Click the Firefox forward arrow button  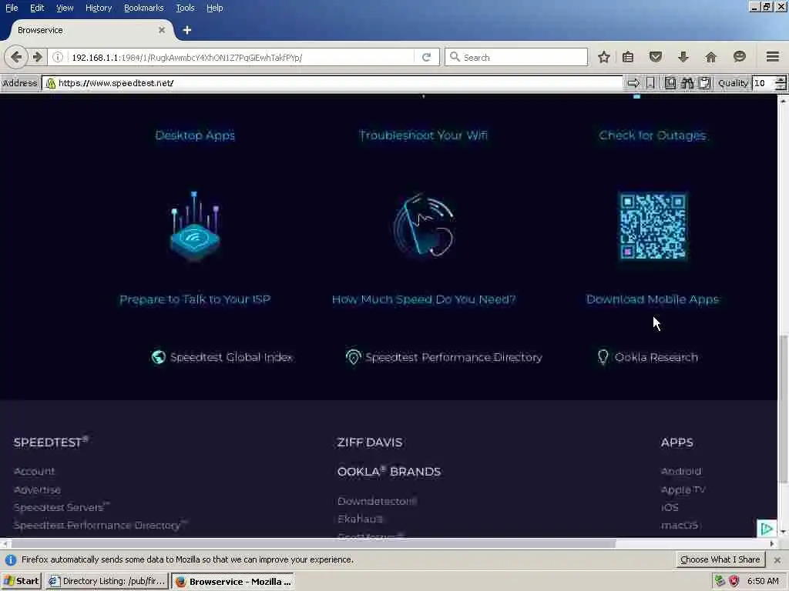(37, 57)
